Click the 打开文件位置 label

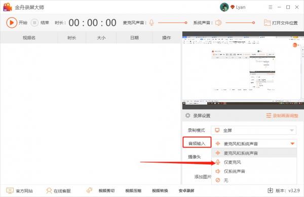click(x=285, y=23)
